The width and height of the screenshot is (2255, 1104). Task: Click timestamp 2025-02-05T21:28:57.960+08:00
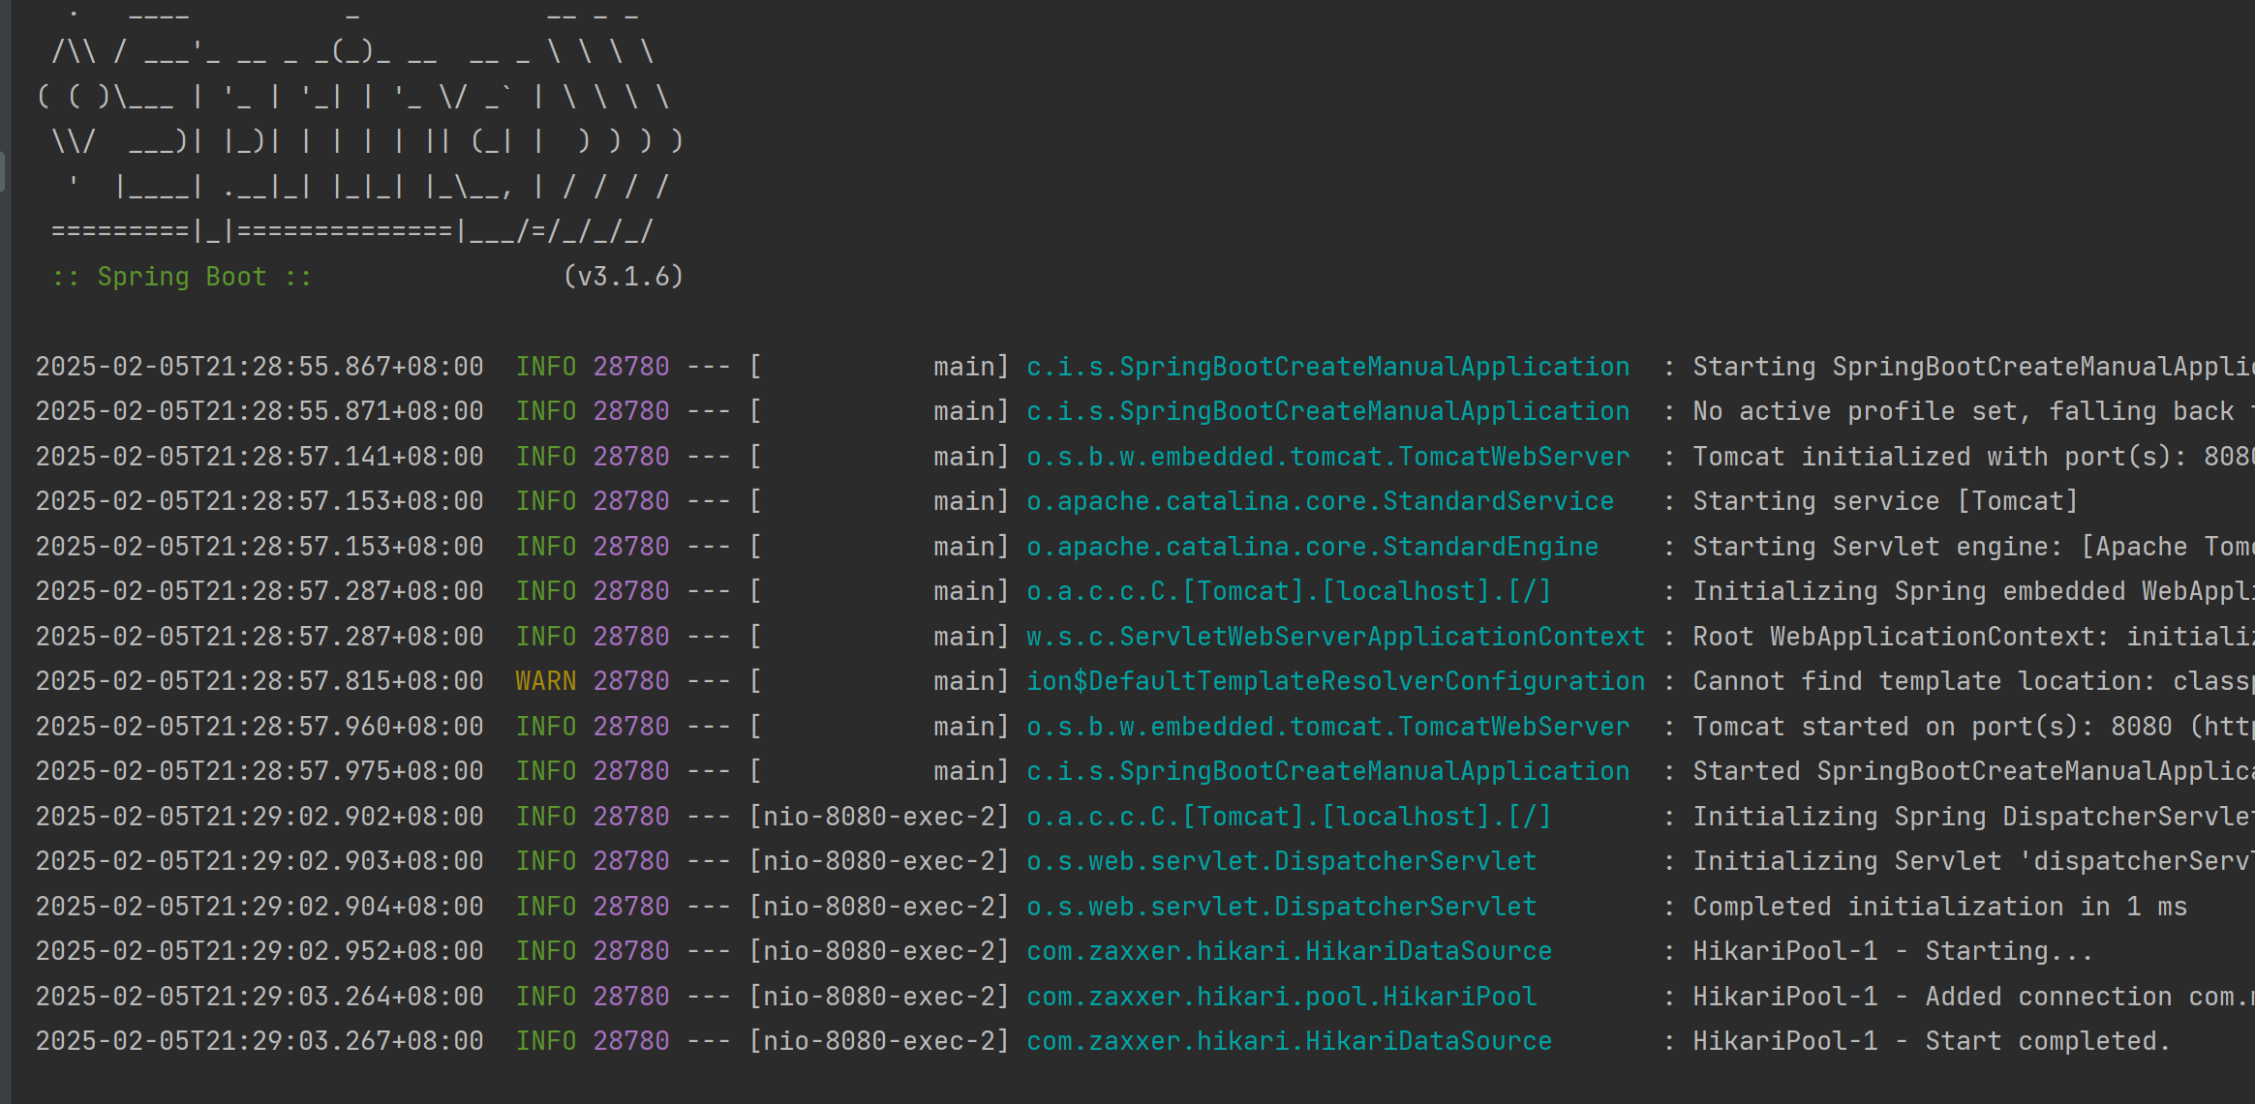coord(259,727)
